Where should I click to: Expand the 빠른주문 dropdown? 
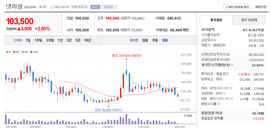coord(262,7)
